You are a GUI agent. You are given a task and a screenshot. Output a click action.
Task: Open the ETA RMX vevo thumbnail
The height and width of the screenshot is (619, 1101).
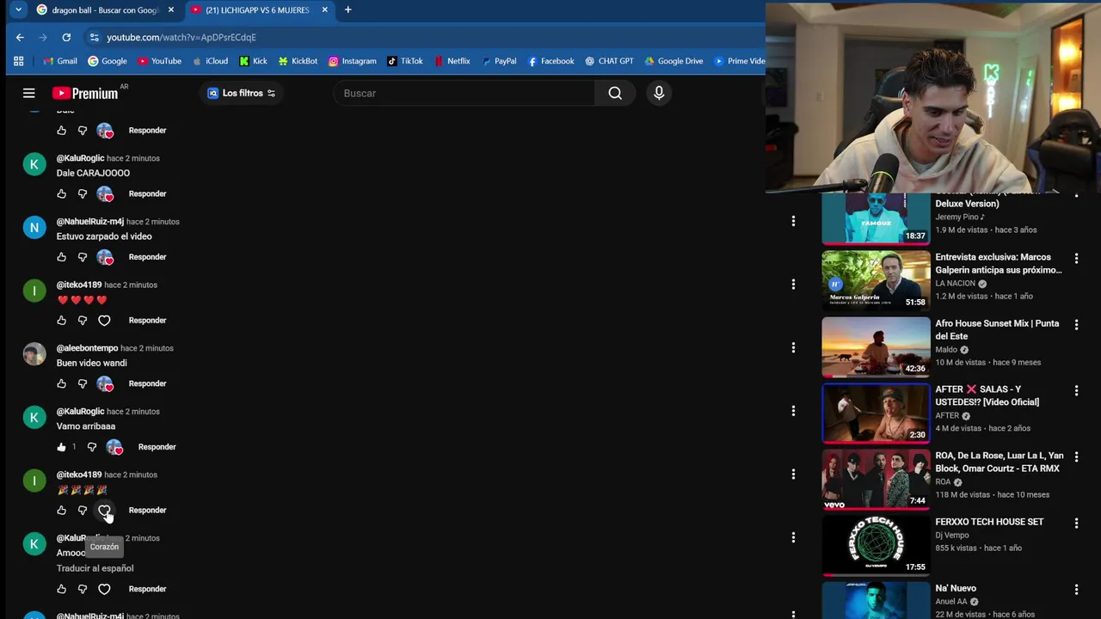point(876,480)
